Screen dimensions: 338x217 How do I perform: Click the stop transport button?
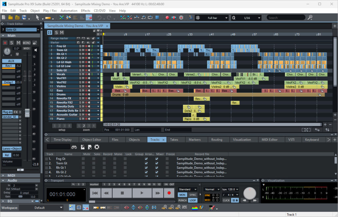tap(122, 193)
